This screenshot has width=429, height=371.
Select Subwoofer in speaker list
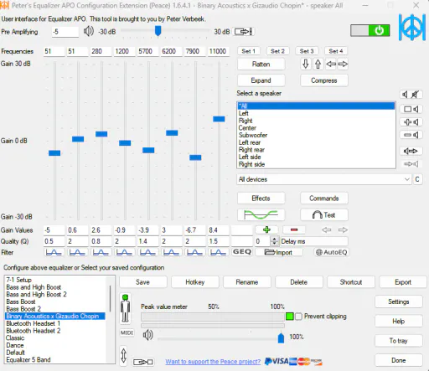pos(316,135)
